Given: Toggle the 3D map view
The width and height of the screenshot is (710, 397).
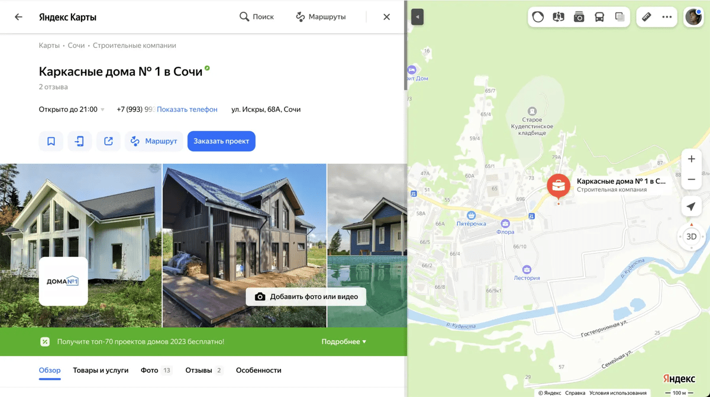Looking at the screenshot, I should 691,236.
